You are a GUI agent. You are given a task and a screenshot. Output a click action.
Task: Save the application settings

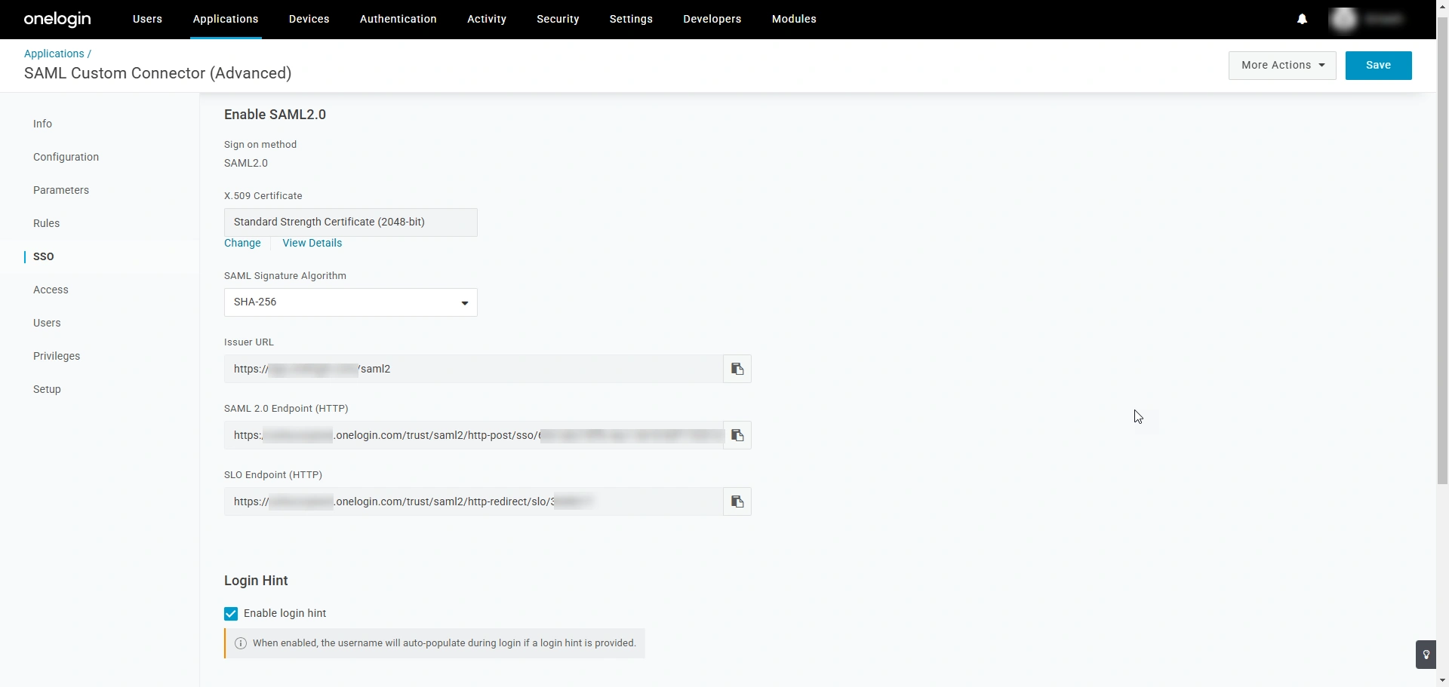click(1378, 66)
